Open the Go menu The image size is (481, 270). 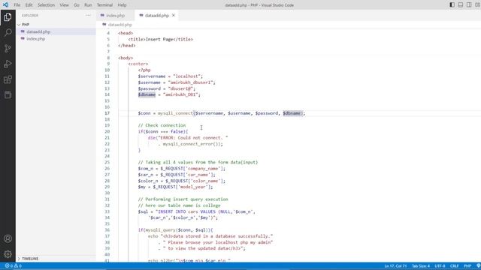coord(77,5)
